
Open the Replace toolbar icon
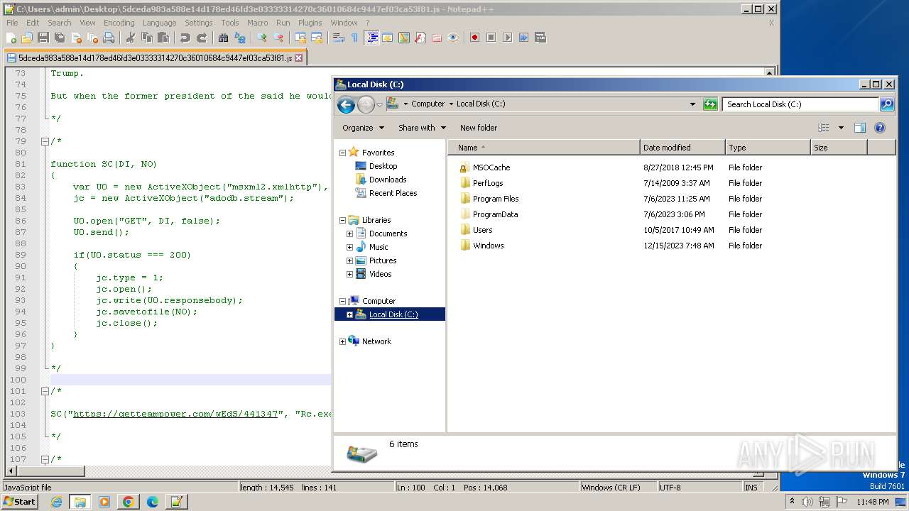click(x=239, y=38)
